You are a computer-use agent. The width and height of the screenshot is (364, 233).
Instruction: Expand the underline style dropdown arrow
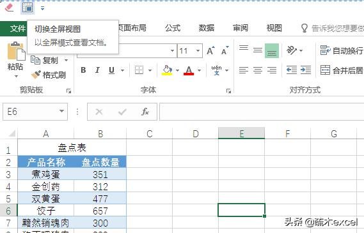point(122,70)
